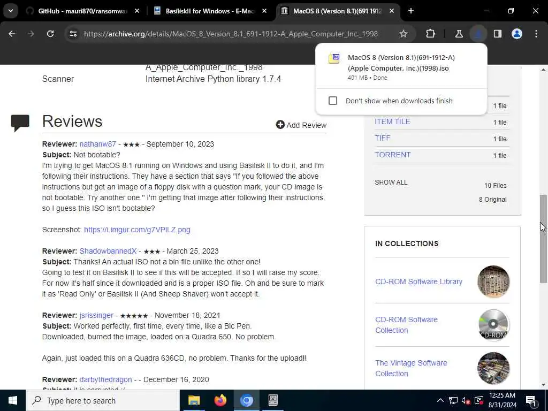Click the browser back arrow
548x411 pixels.
click(x=12, y=34)
